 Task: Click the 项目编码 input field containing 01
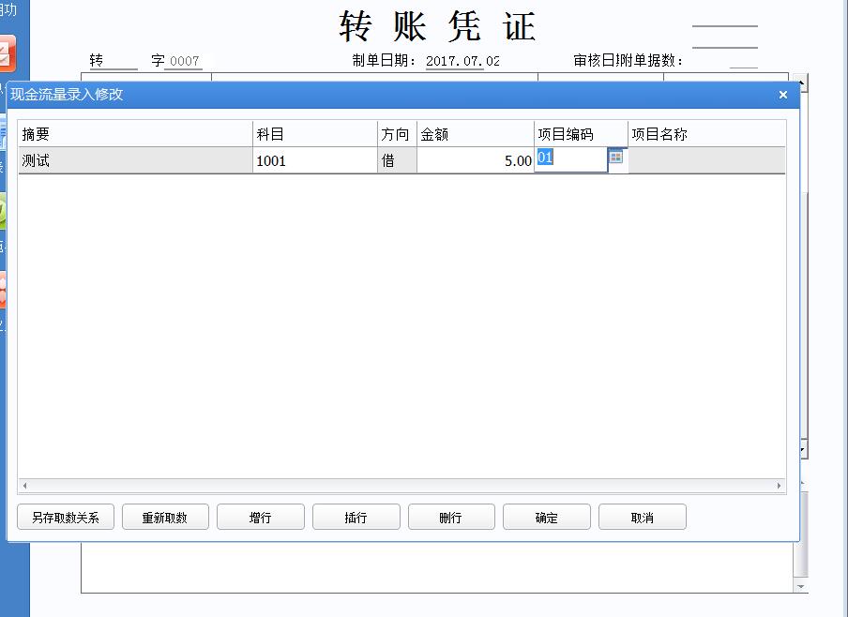[x=570, y=159]
